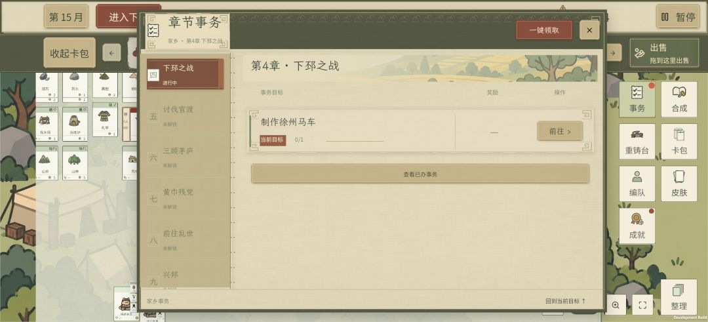The height and width of the screenshot is (322, 708).
Task: Open the 重铸台 reforge station
Action: tap(637, 142)
